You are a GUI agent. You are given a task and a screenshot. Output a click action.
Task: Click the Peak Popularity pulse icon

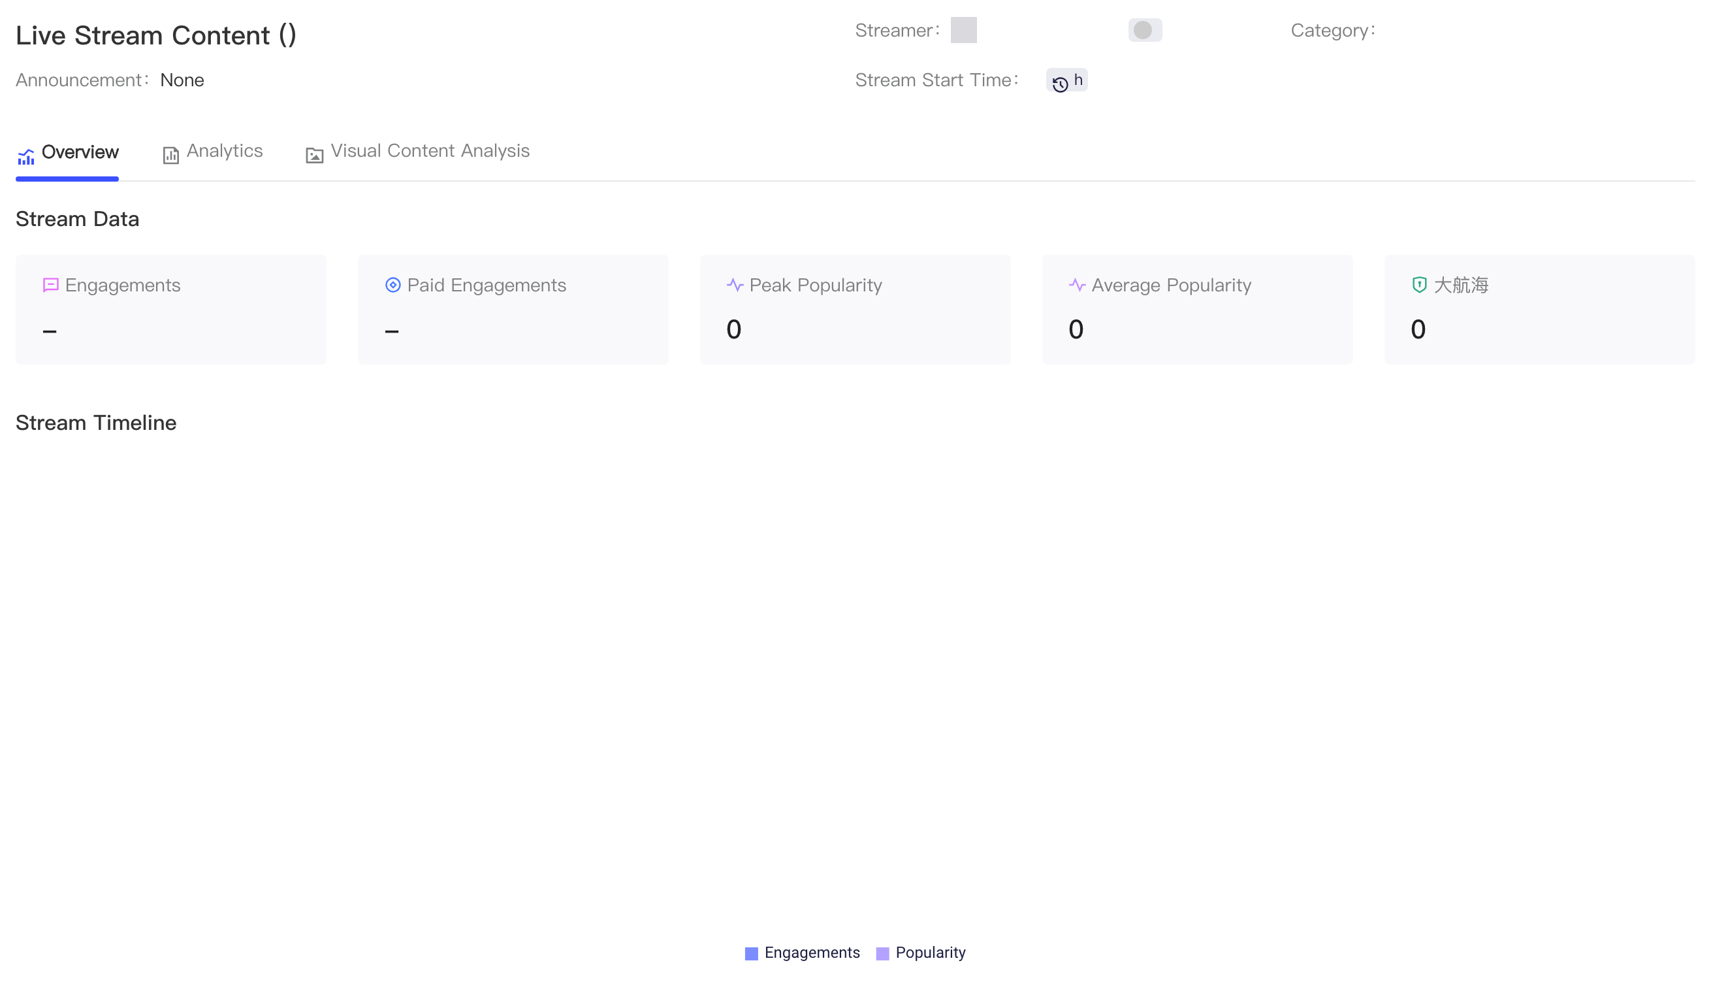click(735, 286)
